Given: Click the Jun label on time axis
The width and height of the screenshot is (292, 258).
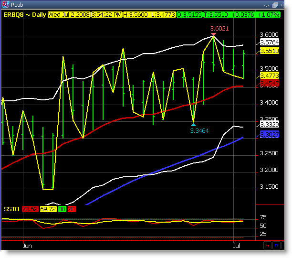Looking at the screenshot, I should pos(27,246).
